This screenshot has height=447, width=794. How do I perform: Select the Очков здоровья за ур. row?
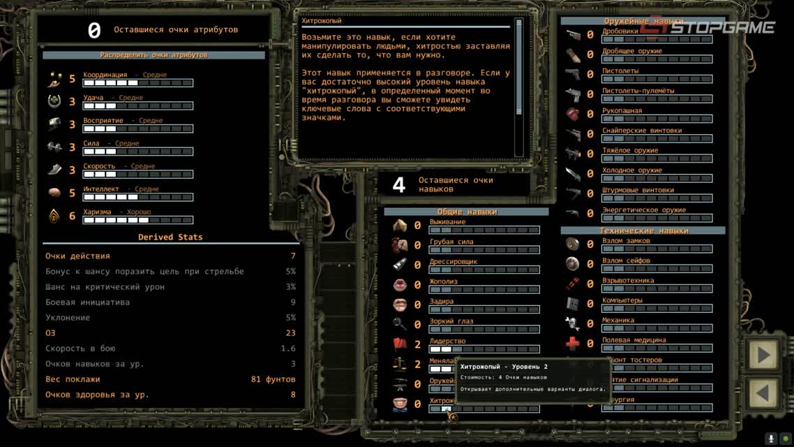[171, 395]
